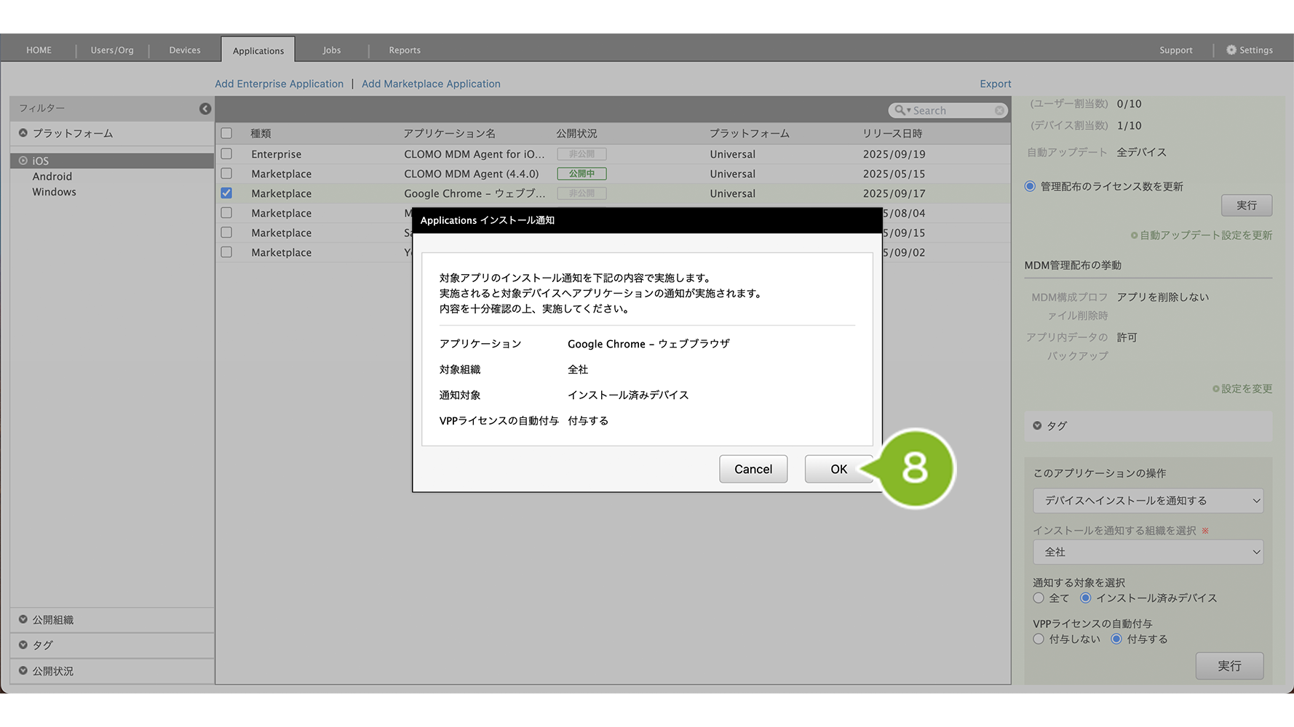Expand the 公開組織 filter section
This screenshot has width=1294, height=727.
(x=52, y=620)
